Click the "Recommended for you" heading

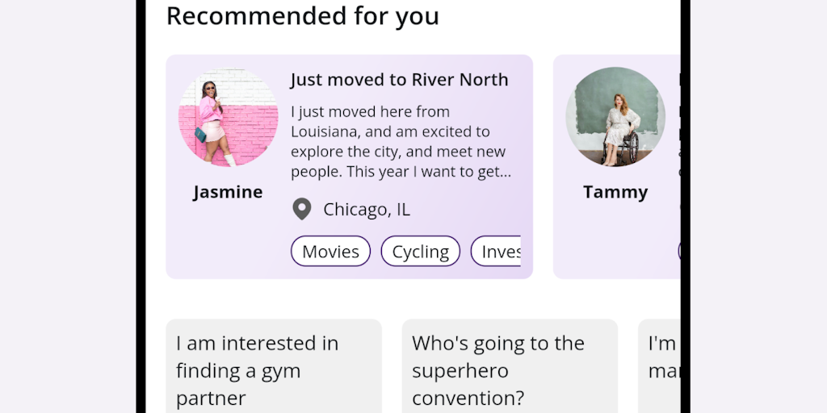coord(302,16)
